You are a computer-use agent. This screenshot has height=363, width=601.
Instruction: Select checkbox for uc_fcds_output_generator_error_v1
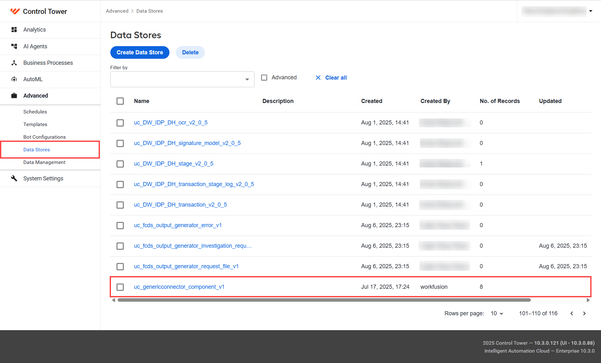[x=120, y=226]
